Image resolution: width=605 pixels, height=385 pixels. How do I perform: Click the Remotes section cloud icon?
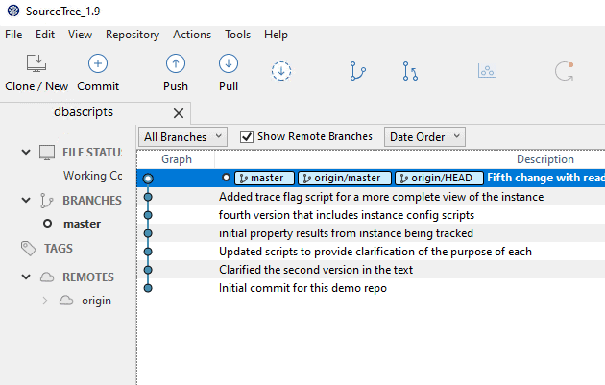pos(47,277)
